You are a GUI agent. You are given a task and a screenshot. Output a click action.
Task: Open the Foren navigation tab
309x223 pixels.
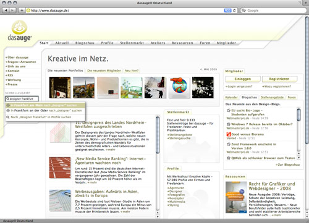205,43
